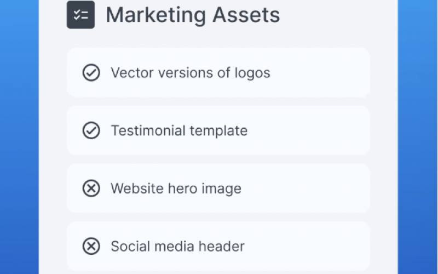Click the checklist icon beside Marketing Assets

click(80, 15)
